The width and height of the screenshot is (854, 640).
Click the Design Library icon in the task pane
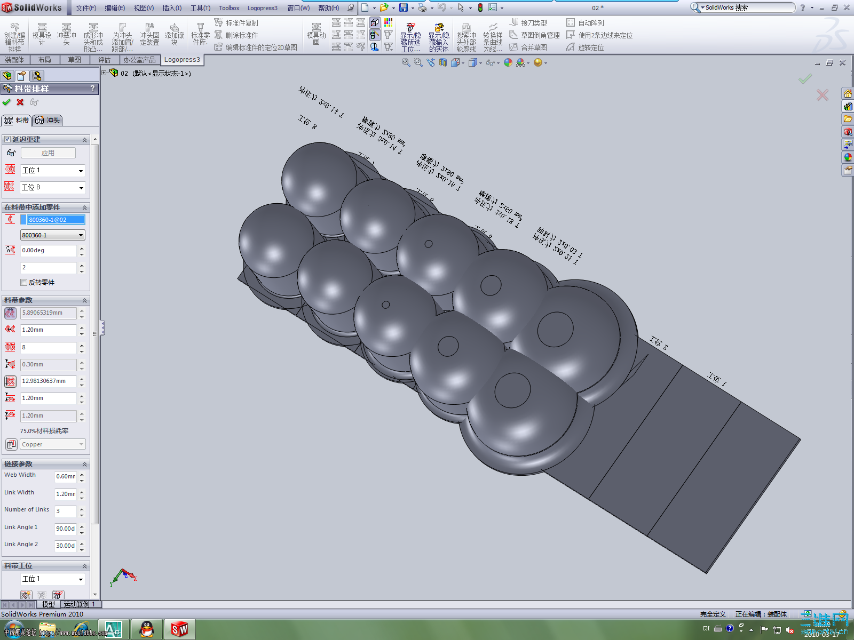point(848,106)
